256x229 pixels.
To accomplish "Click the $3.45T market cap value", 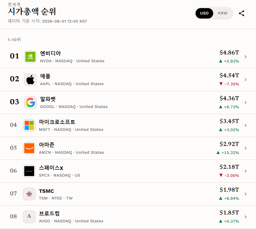I will tap(229, 121).
